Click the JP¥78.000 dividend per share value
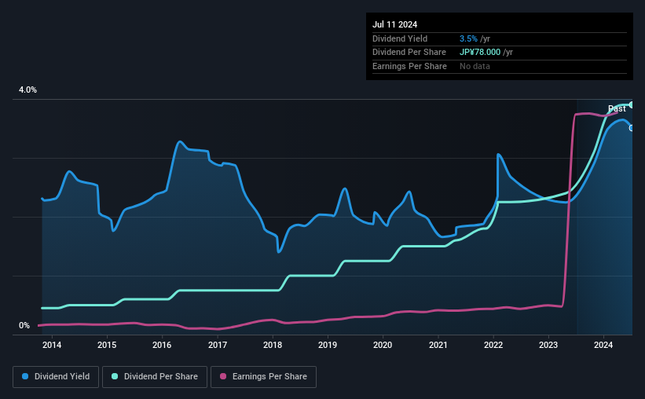The image size is (645, 399). tap(480, 53)
